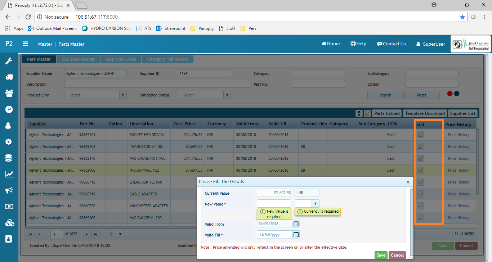Open the megaphone sidebar icon

(x=9, y=190)
